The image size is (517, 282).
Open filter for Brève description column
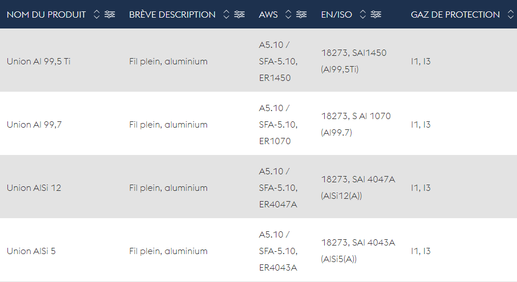[x=239, y=15]
